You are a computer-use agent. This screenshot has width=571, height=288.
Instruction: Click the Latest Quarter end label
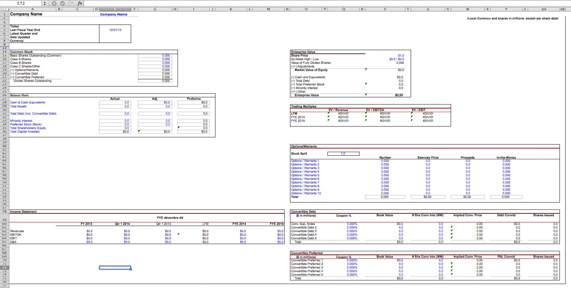(x=24, y=34)
